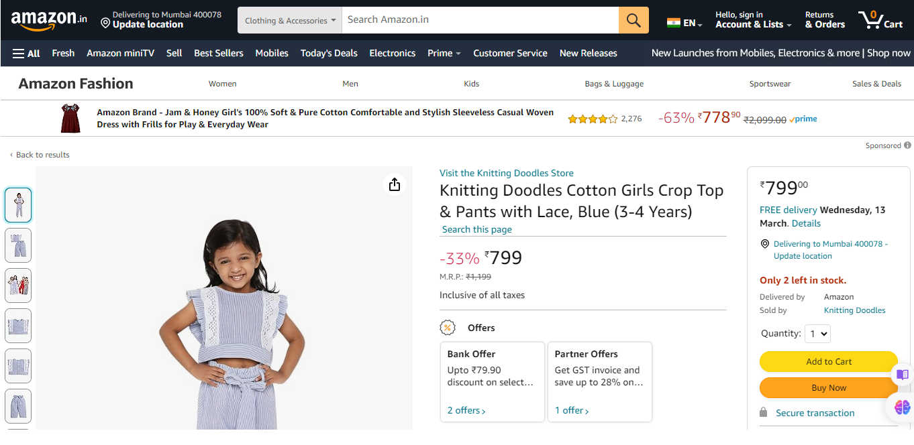
Task: Click the Buy Now button
Action: 828,387
